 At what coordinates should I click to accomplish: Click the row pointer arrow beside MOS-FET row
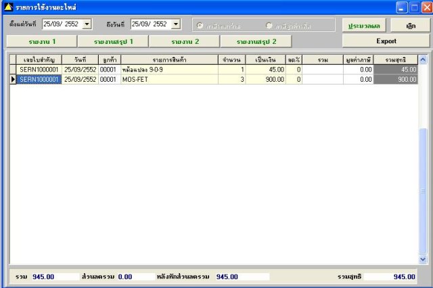tap(13, 80)
